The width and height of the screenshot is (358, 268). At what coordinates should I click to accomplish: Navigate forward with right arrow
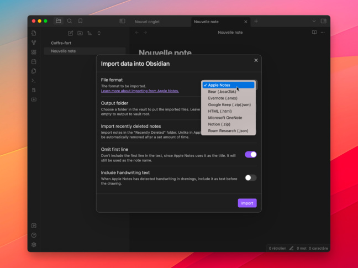pos(145,33)
